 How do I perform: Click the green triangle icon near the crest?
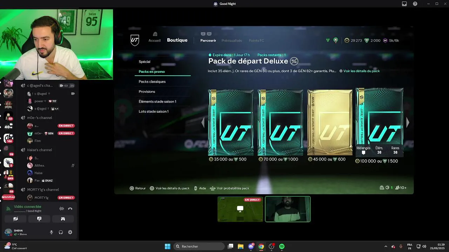(x=328, y=41)
